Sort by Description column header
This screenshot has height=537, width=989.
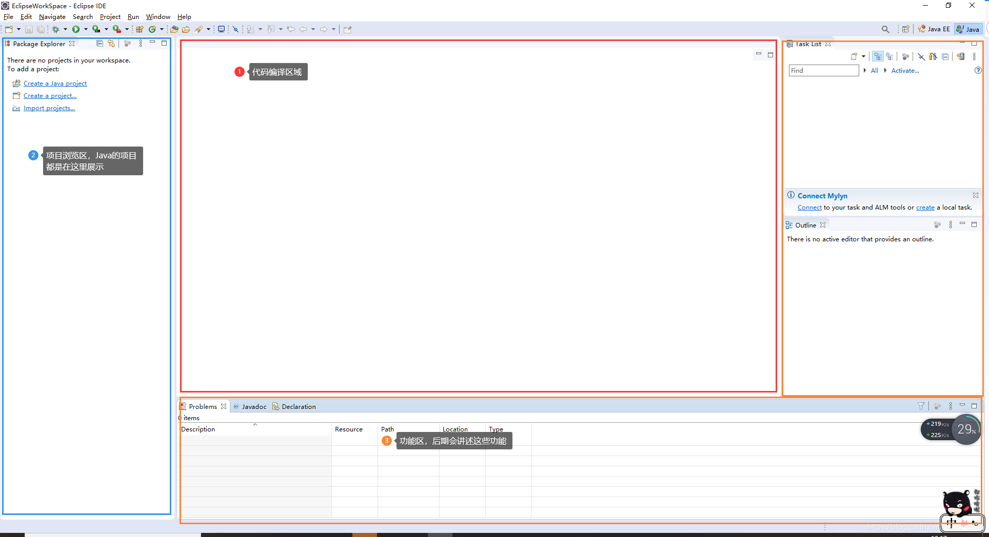[255, 429]
